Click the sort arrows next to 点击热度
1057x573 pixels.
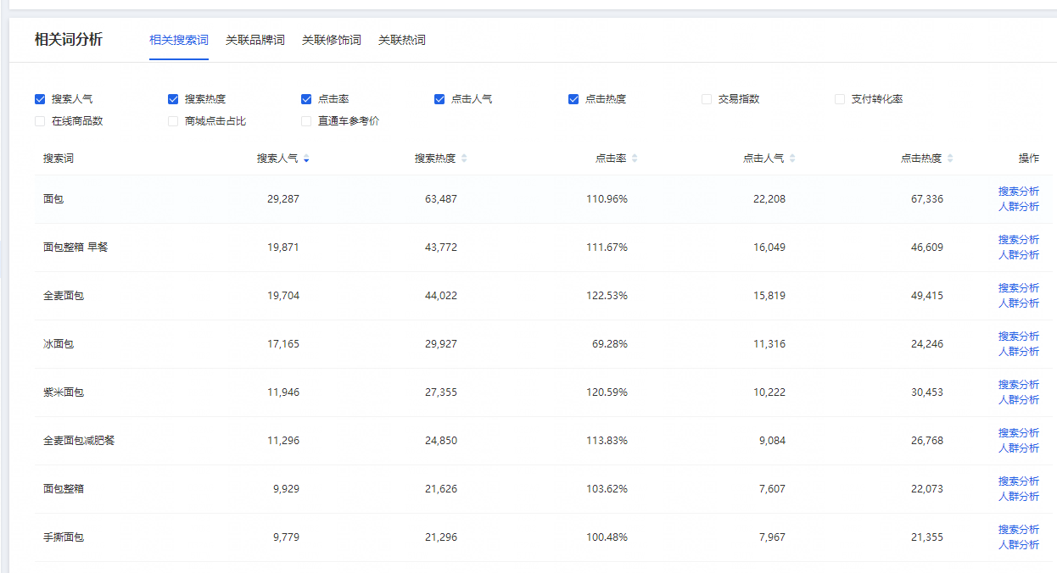point(950,159)
